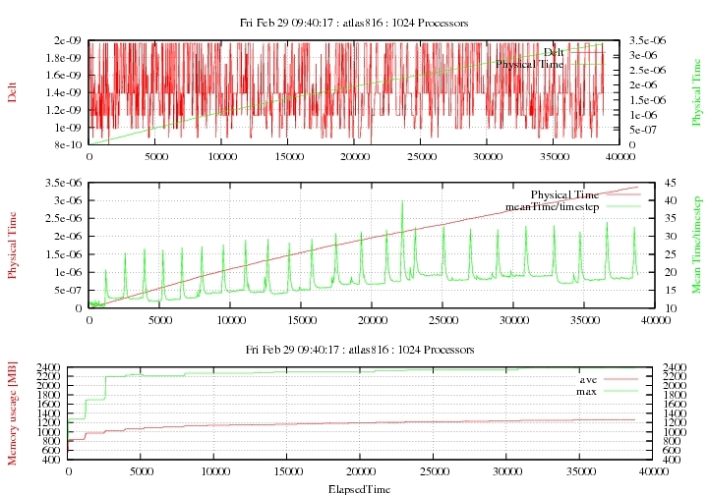
Task: Click '400' tick on memory chart left axis
Action: (51, 460)
